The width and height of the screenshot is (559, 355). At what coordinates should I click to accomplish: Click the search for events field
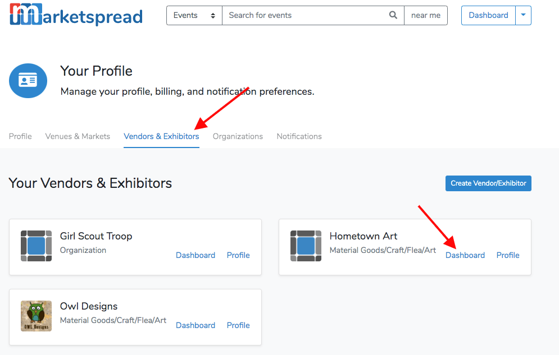313,15
